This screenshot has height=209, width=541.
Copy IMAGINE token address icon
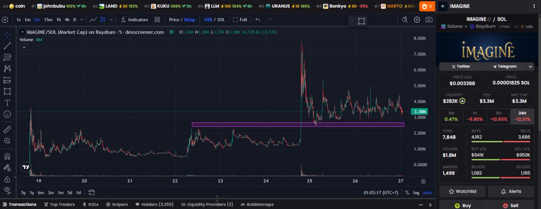(x=489, y=18)
